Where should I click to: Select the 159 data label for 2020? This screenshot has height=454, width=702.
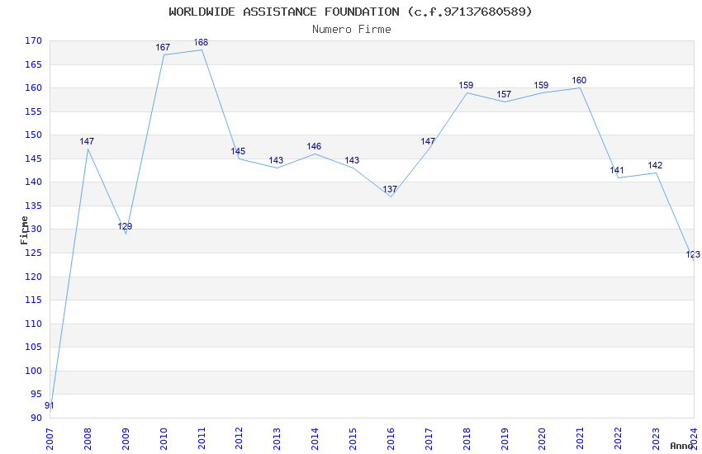pyautogui.click(x=541, y=85)
